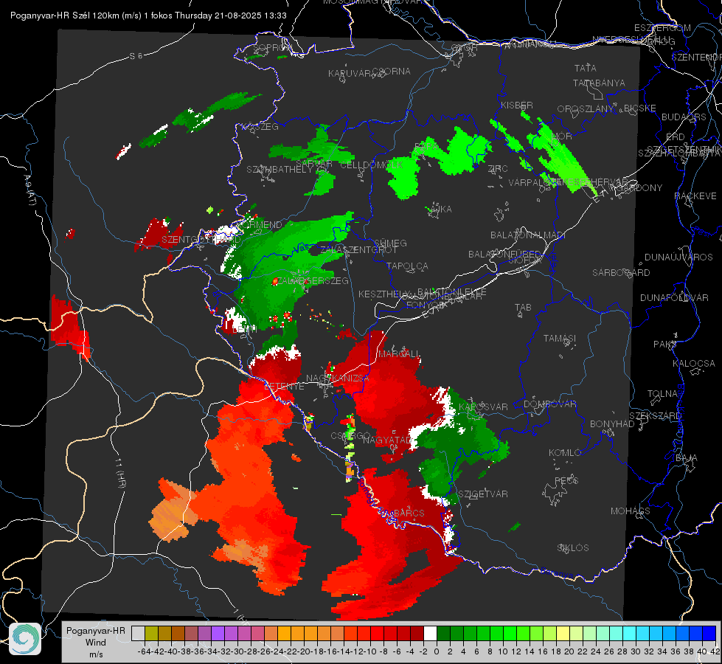The image size is (722, 664).
Task: Click the SOPRON city label
Action: (272, 47)
